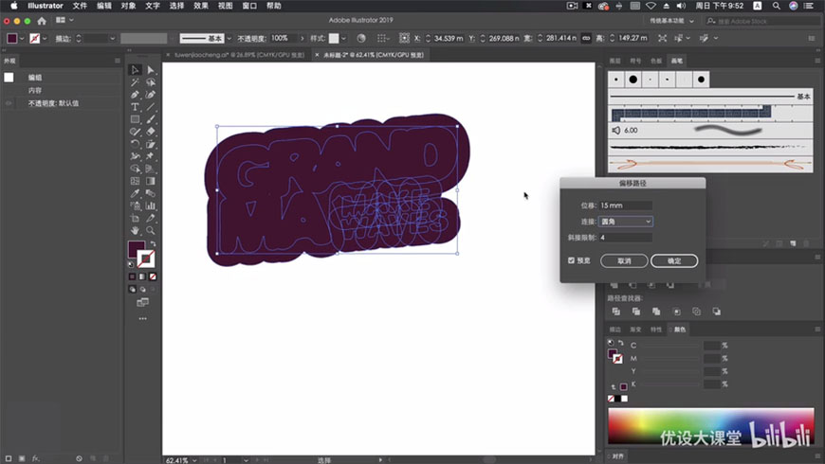This screenshot has width=825, height=464.
Task: Swap fill and stroke in toolbar
Action: 153,243
